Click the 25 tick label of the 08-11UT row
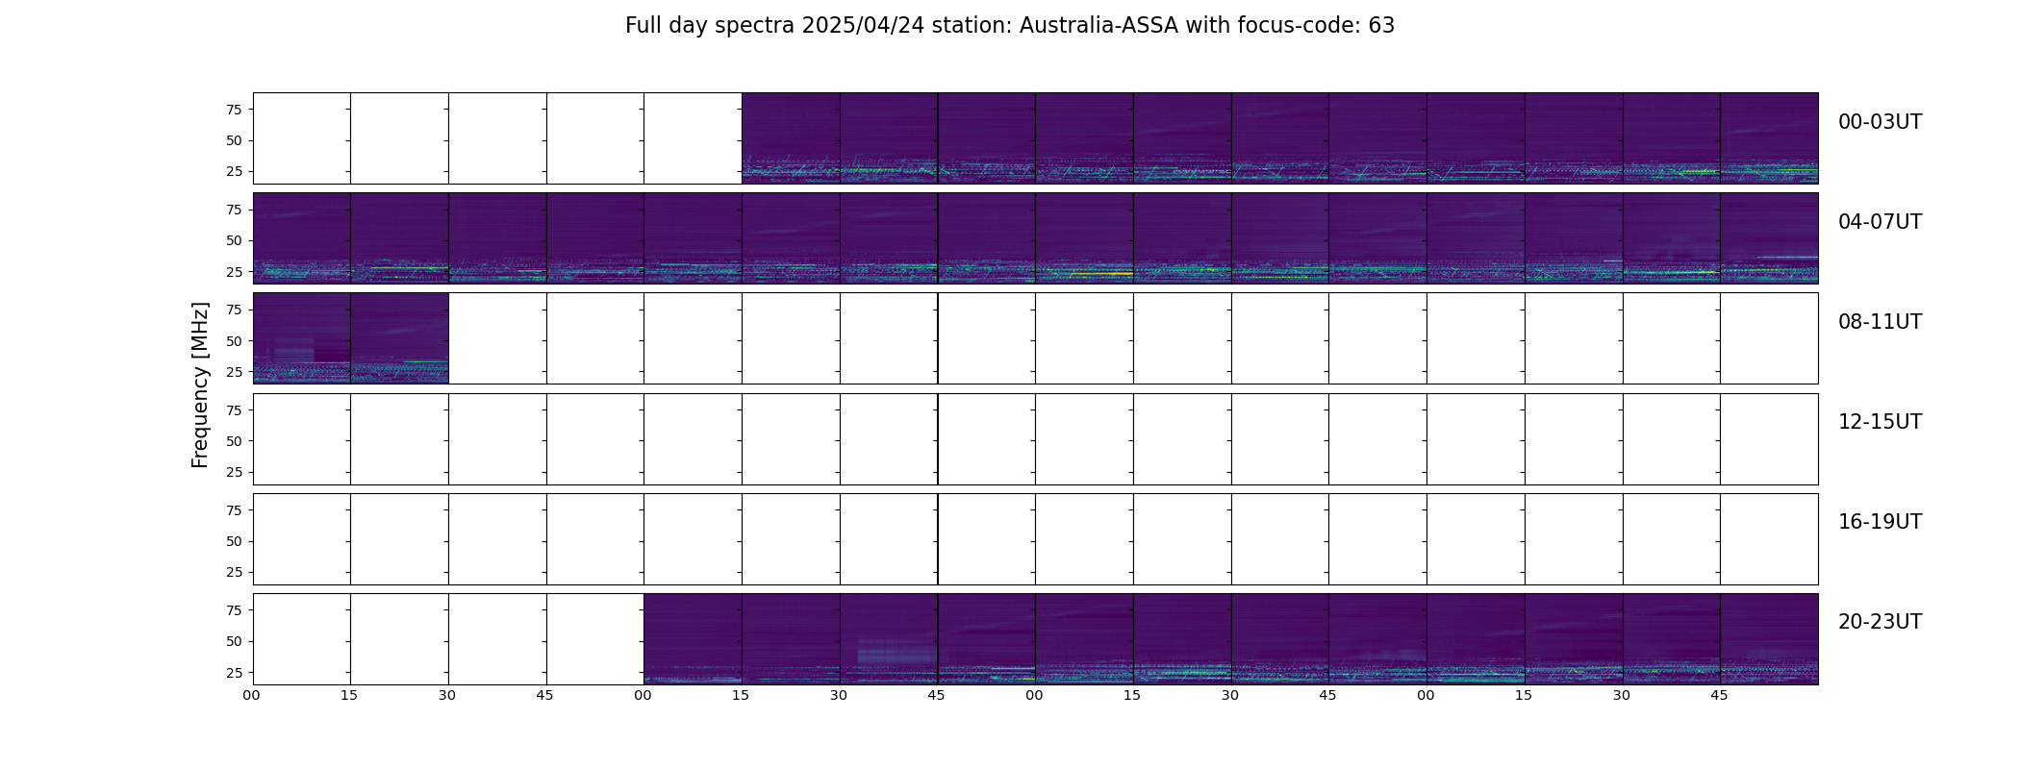2020x769 pixels. coord(234,372)
